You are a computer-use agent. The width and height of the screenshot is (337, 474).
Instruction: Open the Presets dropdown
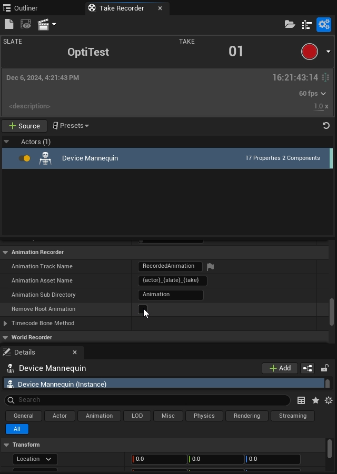(x=71, y=126)
